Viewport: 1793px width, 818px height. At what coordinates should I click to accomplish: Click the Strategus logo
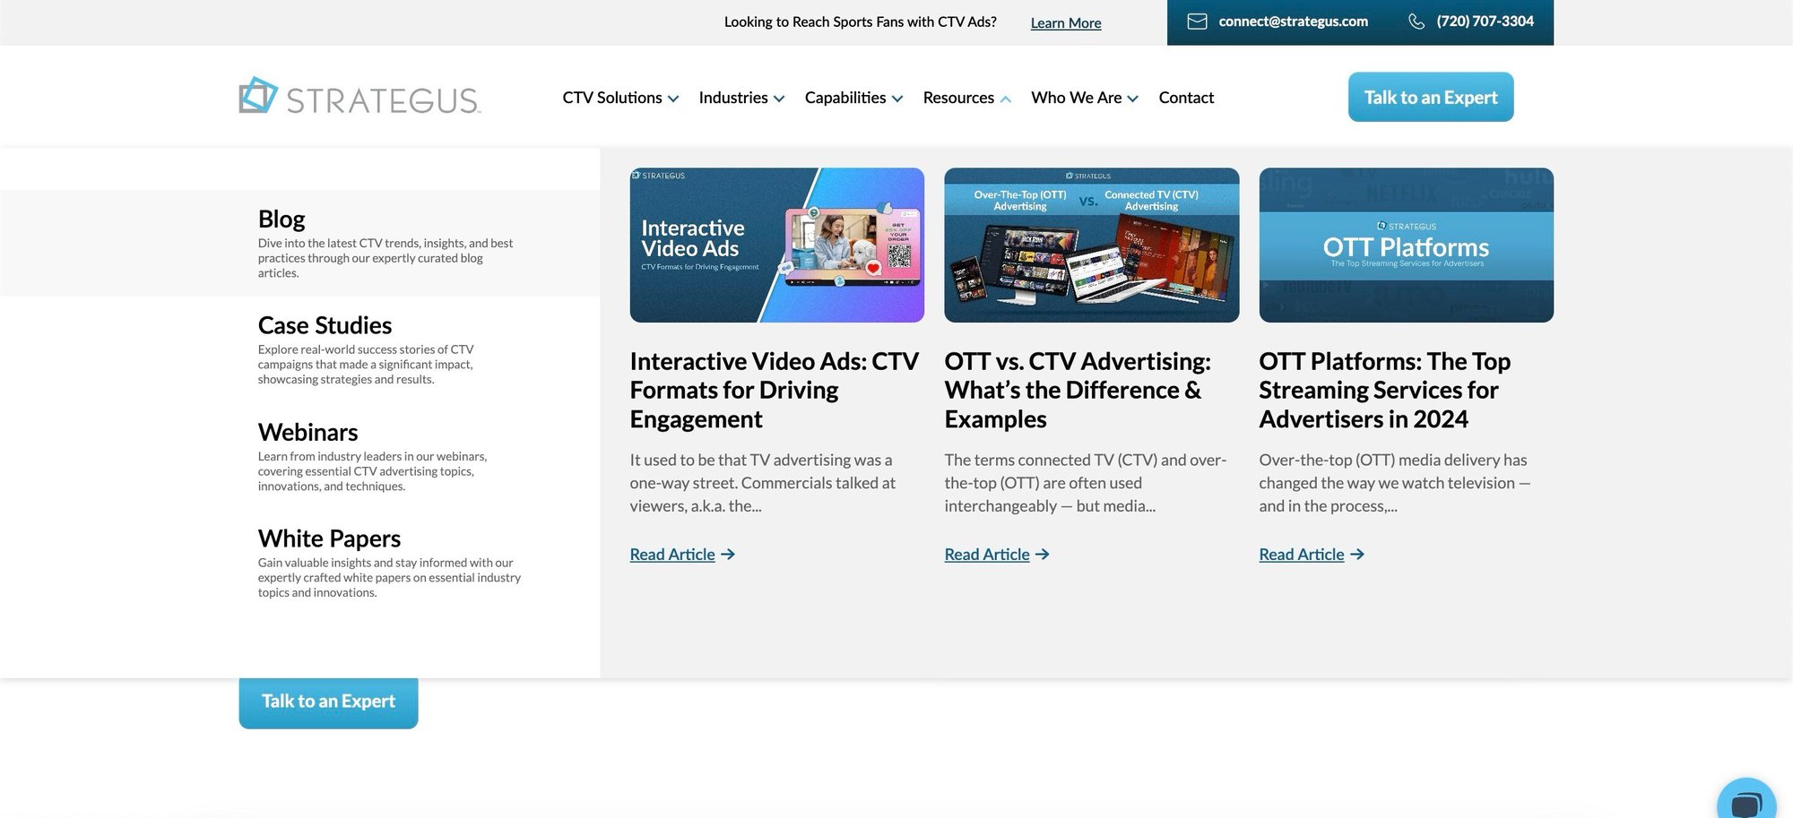(359, 97)
